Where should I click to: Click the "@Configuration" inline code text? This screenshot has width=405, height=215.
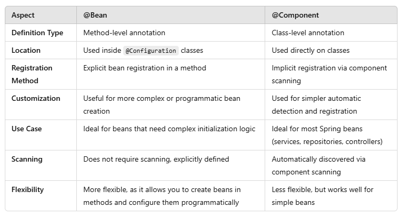click(x=150, y=51)
